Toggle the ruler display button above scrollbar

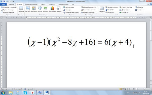coord(151,18)
